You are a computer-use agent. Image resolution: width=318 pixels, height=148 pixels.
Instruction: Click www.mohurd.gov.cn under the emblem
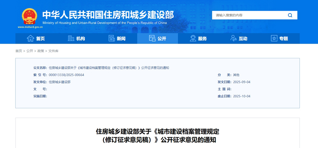[x=30, y=27]
